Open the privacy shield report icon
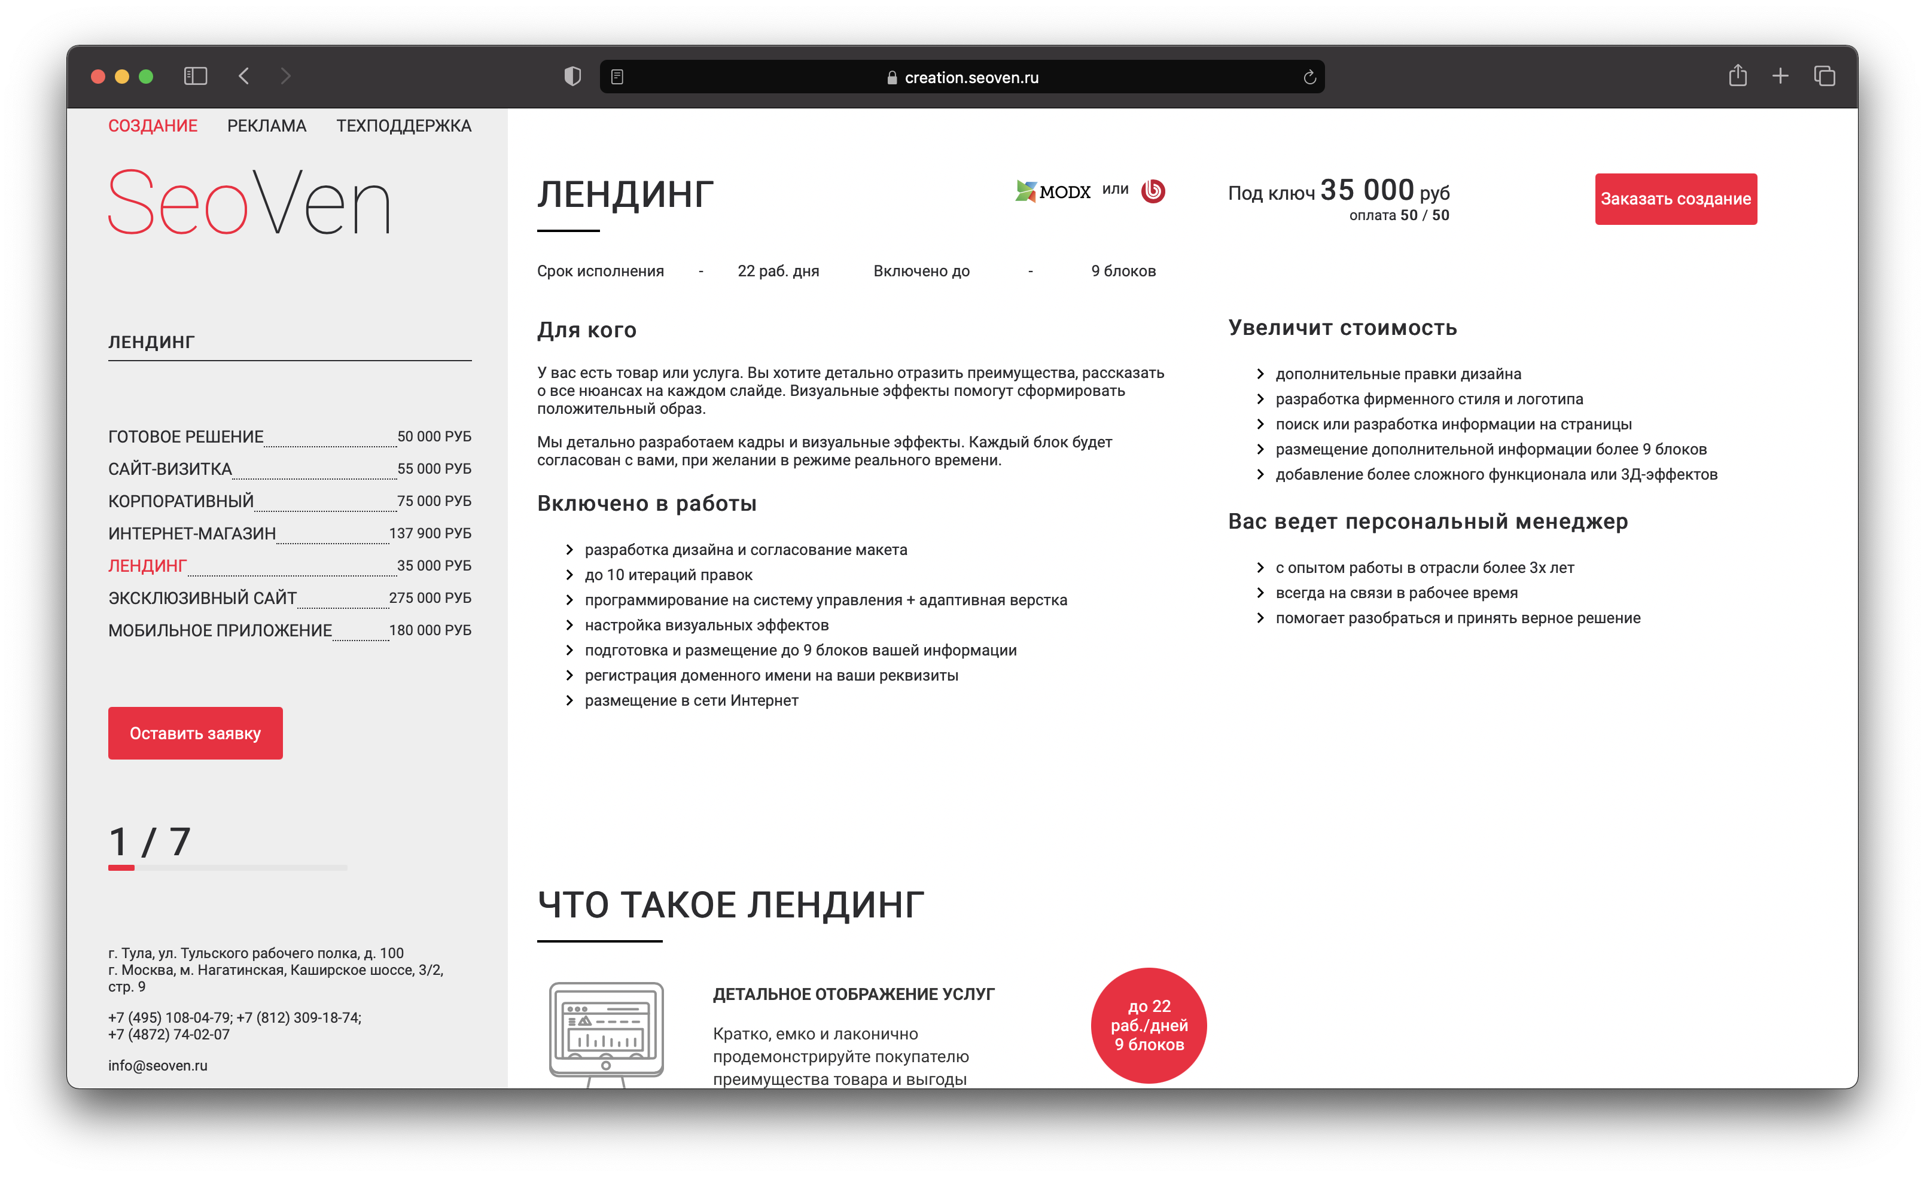The height and width of the screenshot is (1177, 1925). click(x=572, y=76)
